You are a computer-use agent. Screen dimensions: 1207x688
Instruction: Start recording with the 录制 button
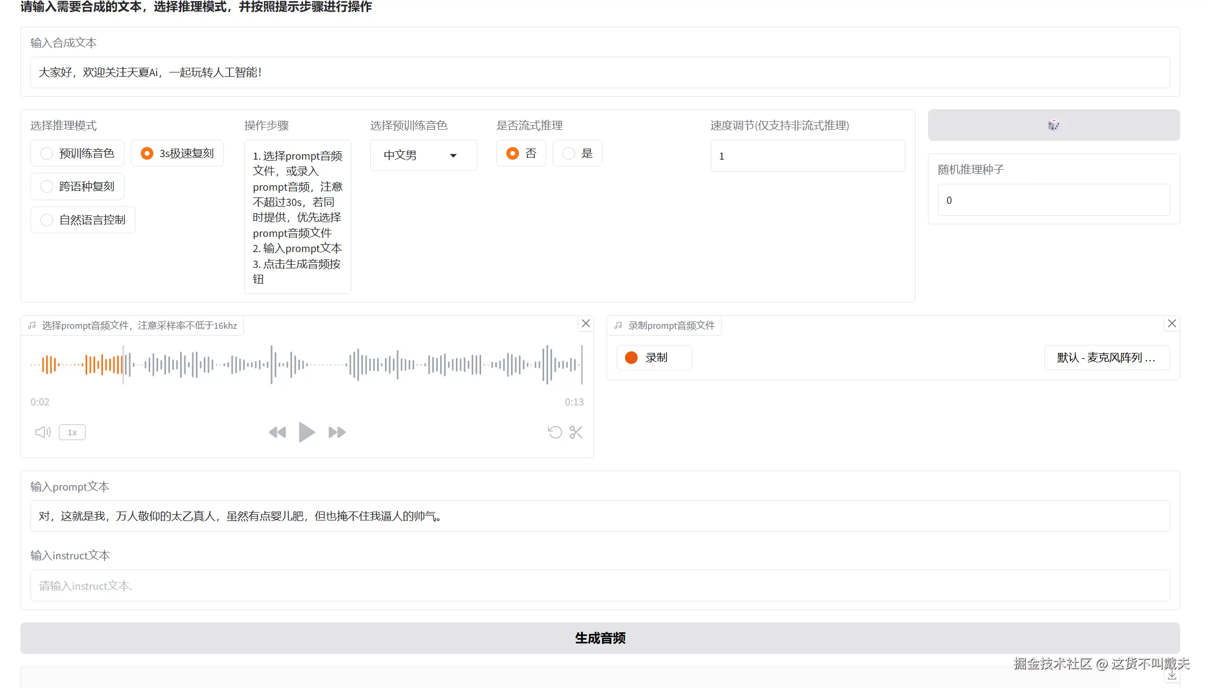[653, 358]
